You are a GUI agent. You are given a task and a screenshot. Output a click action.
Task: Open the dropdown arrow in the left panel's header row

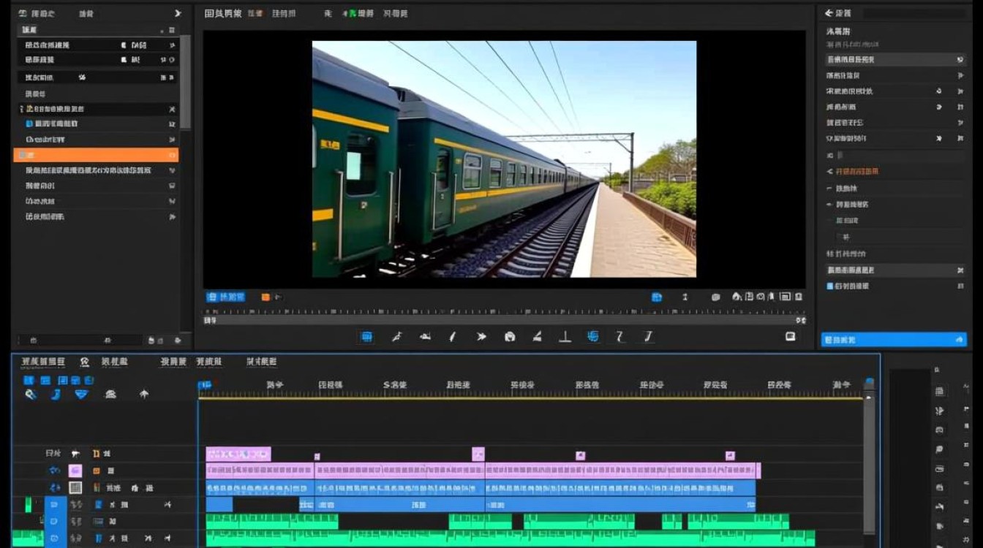point(162,30)
